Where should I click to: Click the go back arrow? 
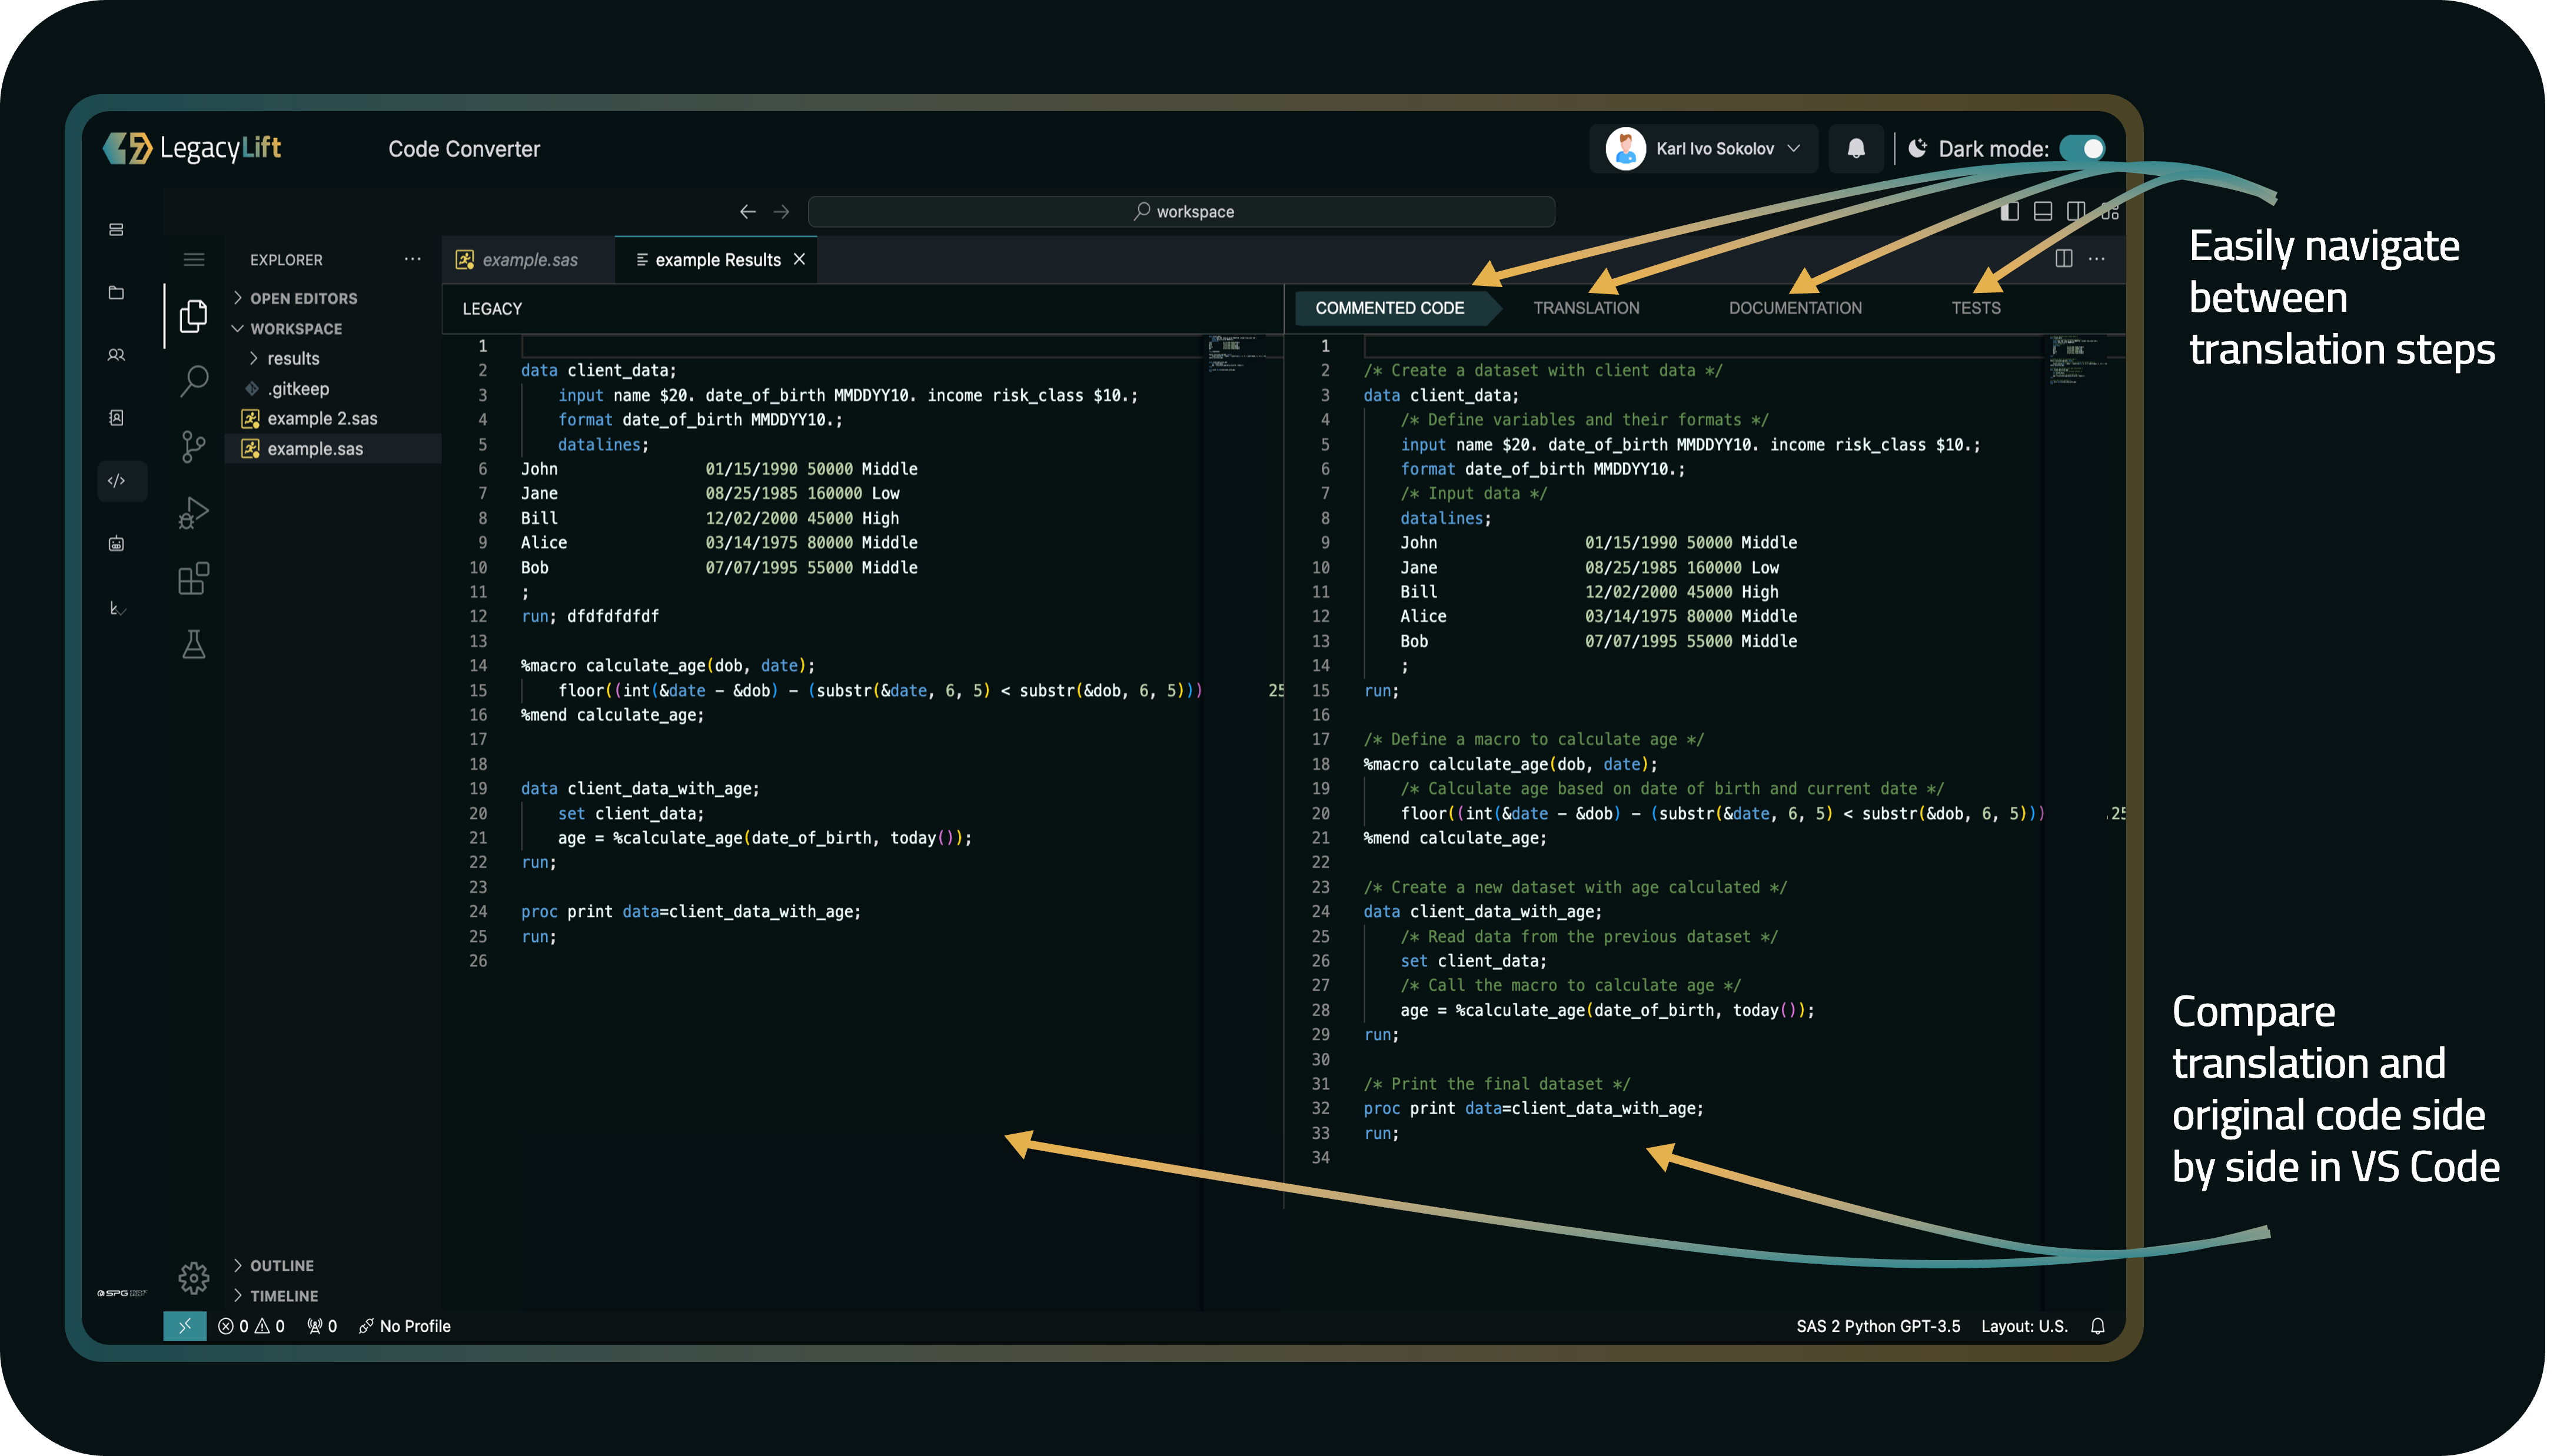(747, 212)
